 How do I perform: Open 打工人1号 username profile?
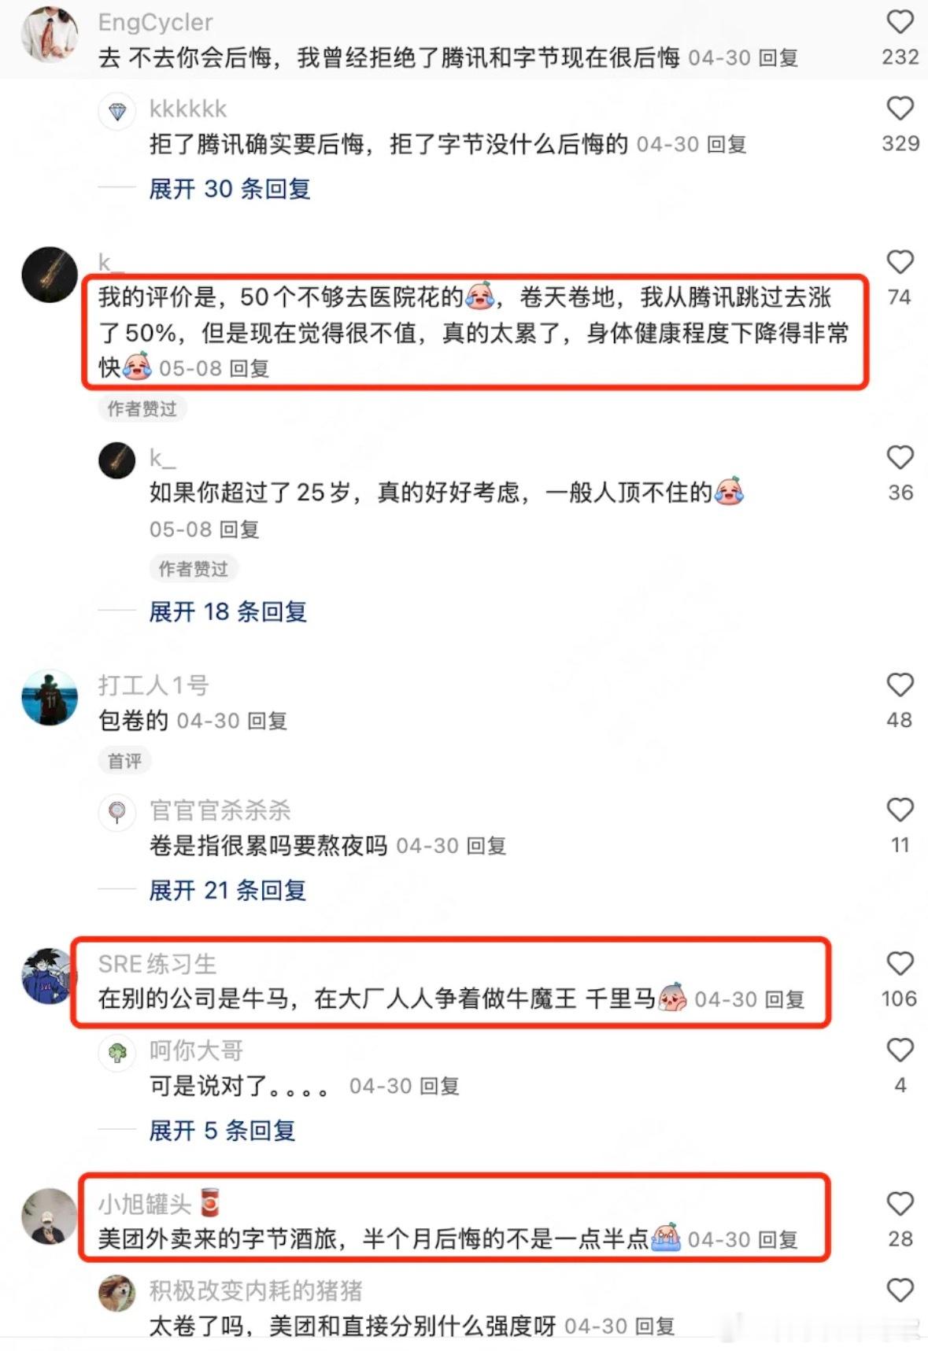[153, 685]
